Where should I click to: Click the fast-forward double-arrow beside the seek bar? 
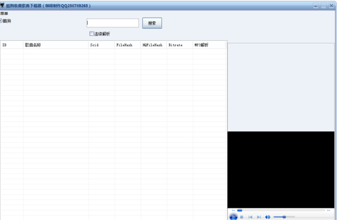click(x=329, y=210)
